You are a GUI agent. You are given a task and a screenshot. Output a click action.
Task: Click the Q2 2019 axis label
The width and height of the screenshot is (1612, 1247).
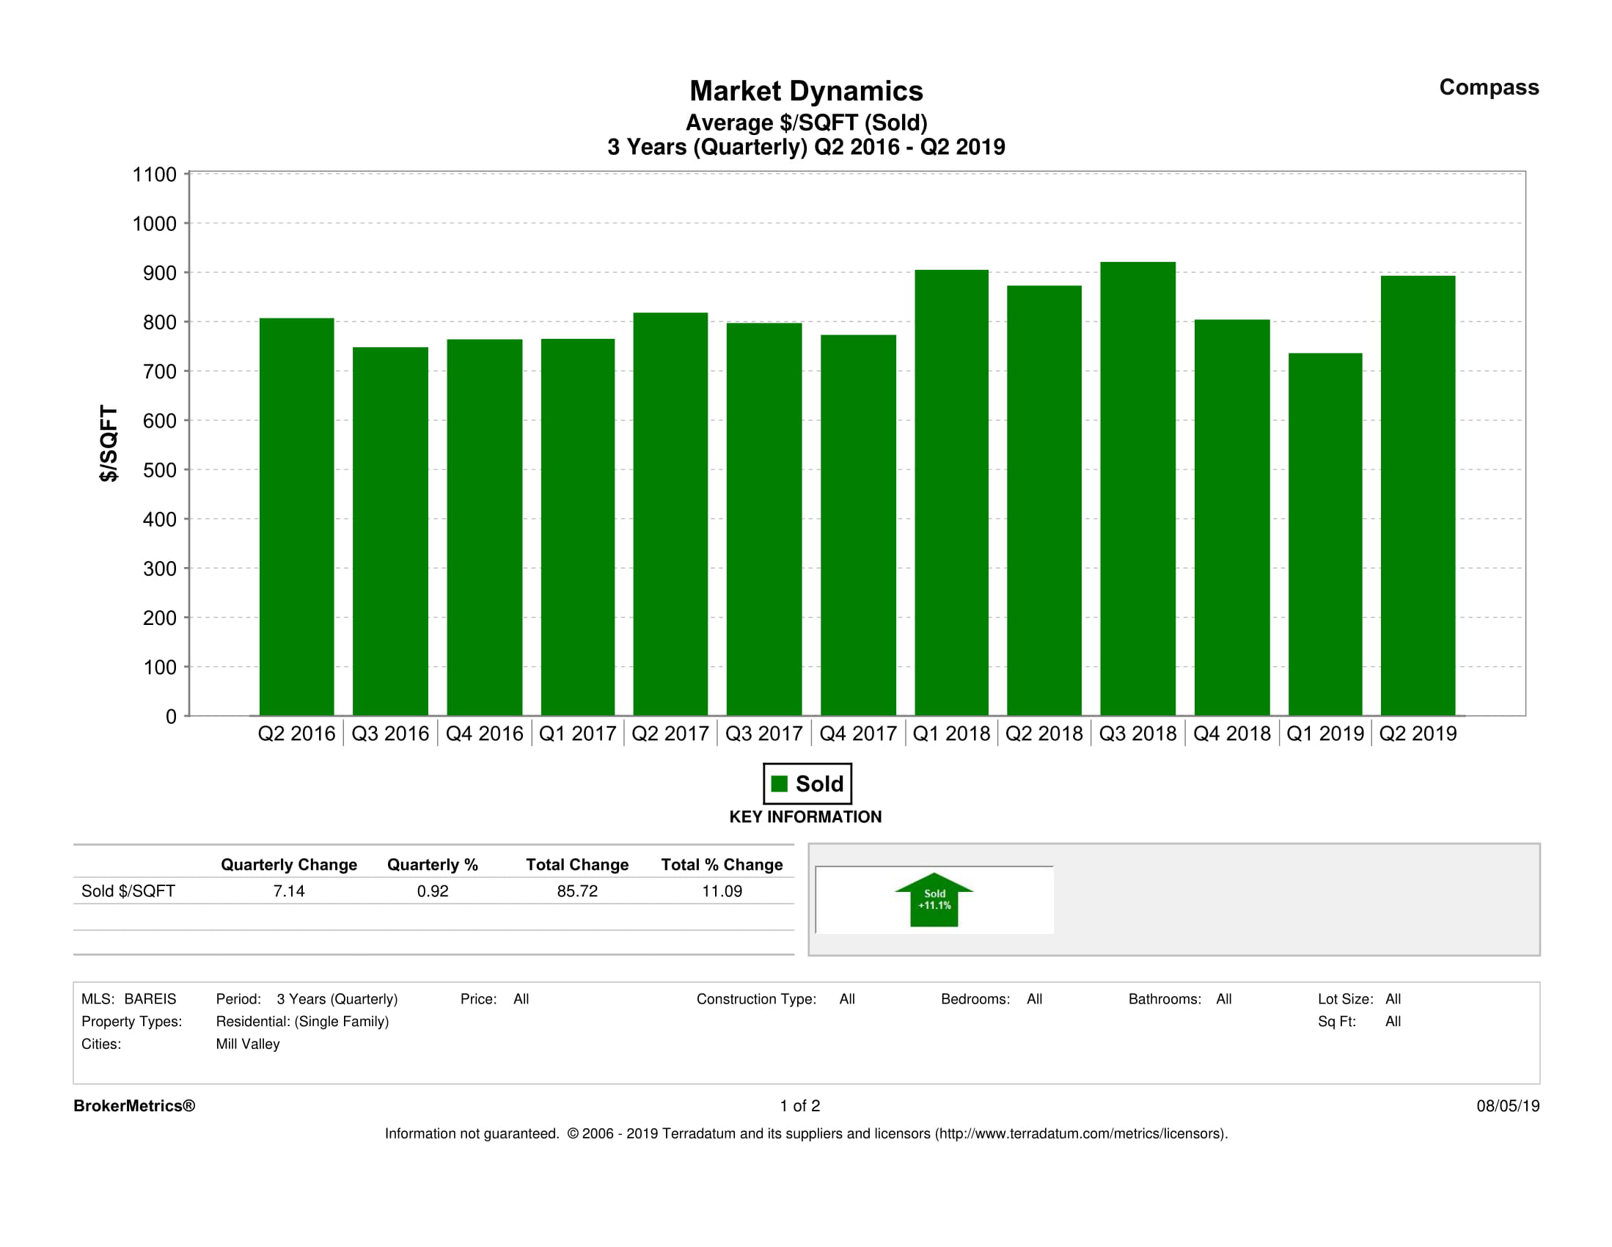tap(1417, 733)
